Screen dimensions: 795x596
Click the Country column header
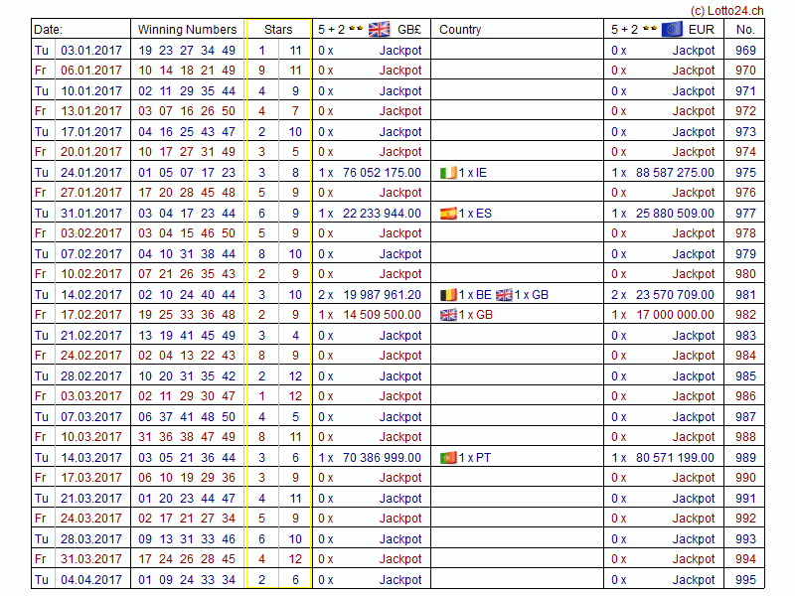[x=460, y=30]
